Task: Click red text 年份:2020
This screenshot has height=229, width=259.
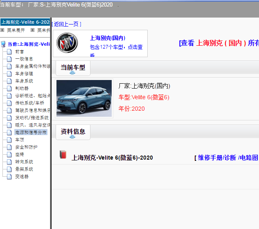Action: click(x=131, y=109)
